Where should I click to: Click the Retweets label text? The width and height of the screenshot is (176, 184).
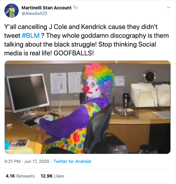[x=25, y=176]
